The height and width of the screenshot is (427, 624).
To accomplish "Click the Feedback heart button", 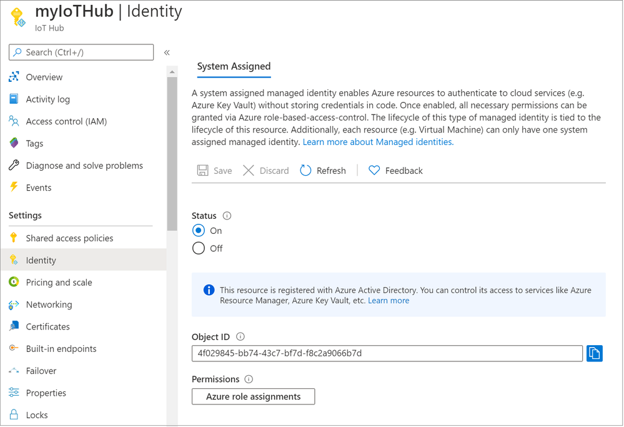I will (395, 171).
